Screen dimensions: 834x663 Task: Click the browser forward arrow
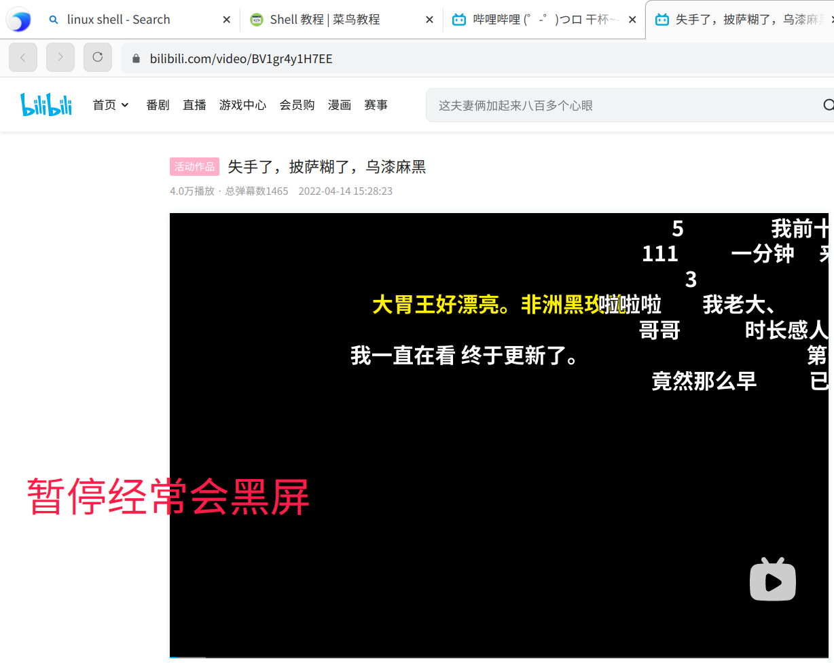click(60, 57)
